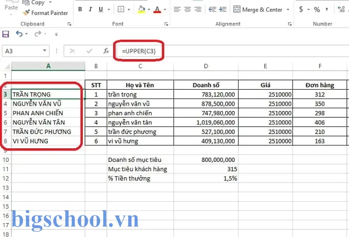Select cell 1,5%
349x237 pixels.
tap(206, 178)
